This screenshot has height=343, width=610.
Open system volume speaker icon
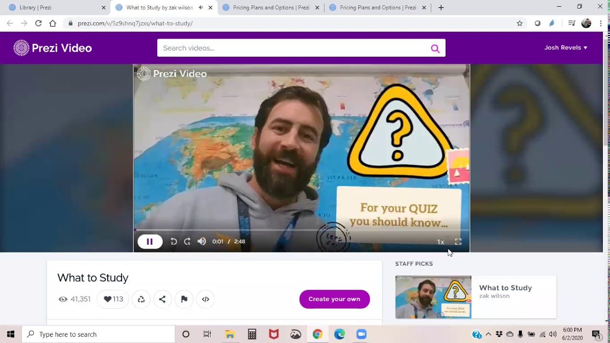pos(552,334)
